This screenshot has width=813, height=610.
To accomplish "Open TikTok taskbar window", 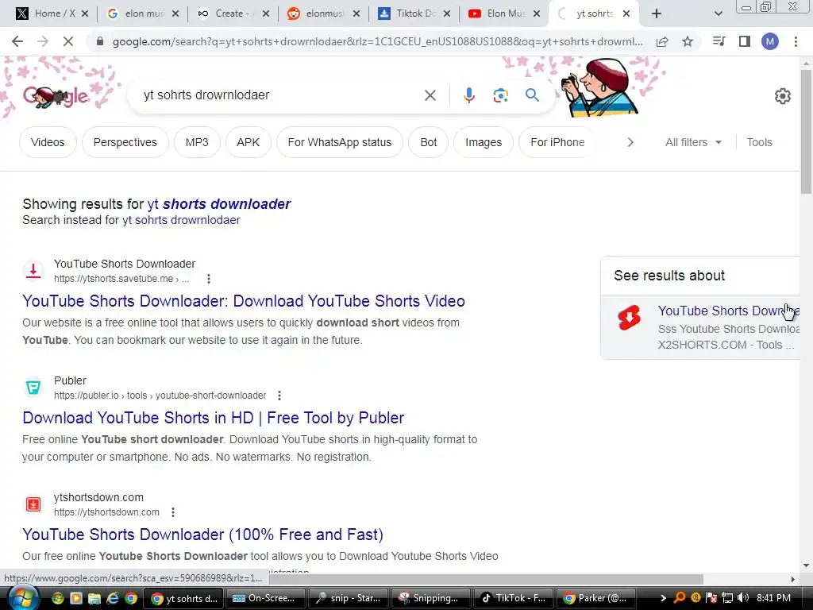I will click(512, 598).
